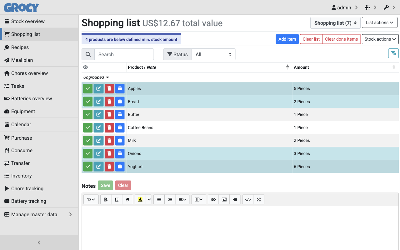Clear the notes

123,185
